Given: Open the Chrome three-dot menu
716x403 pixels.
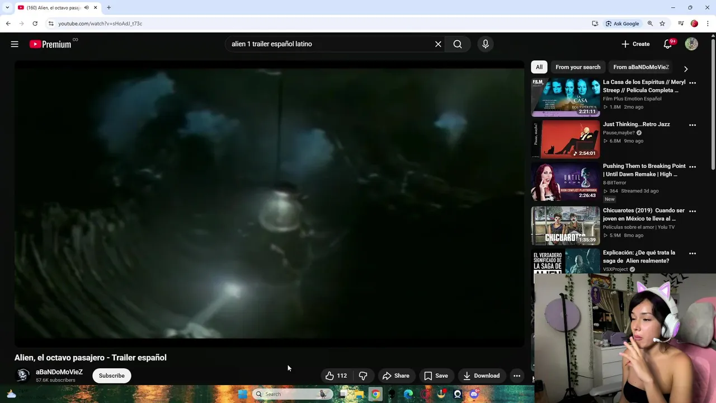Looking at the screenshot, I should pyautogui.click(x=708, y=24).
